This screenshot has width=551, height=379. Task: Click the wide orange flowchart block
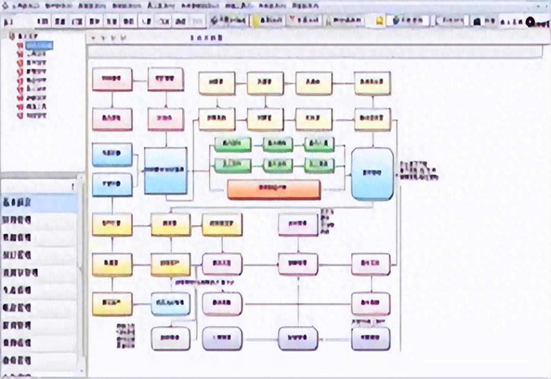click(x=274, y=189)
